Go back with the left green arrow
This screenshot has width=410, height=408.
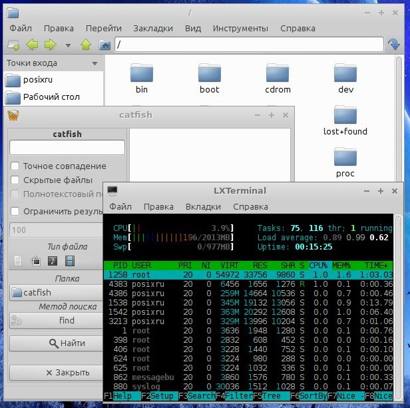tap(32, 45)
